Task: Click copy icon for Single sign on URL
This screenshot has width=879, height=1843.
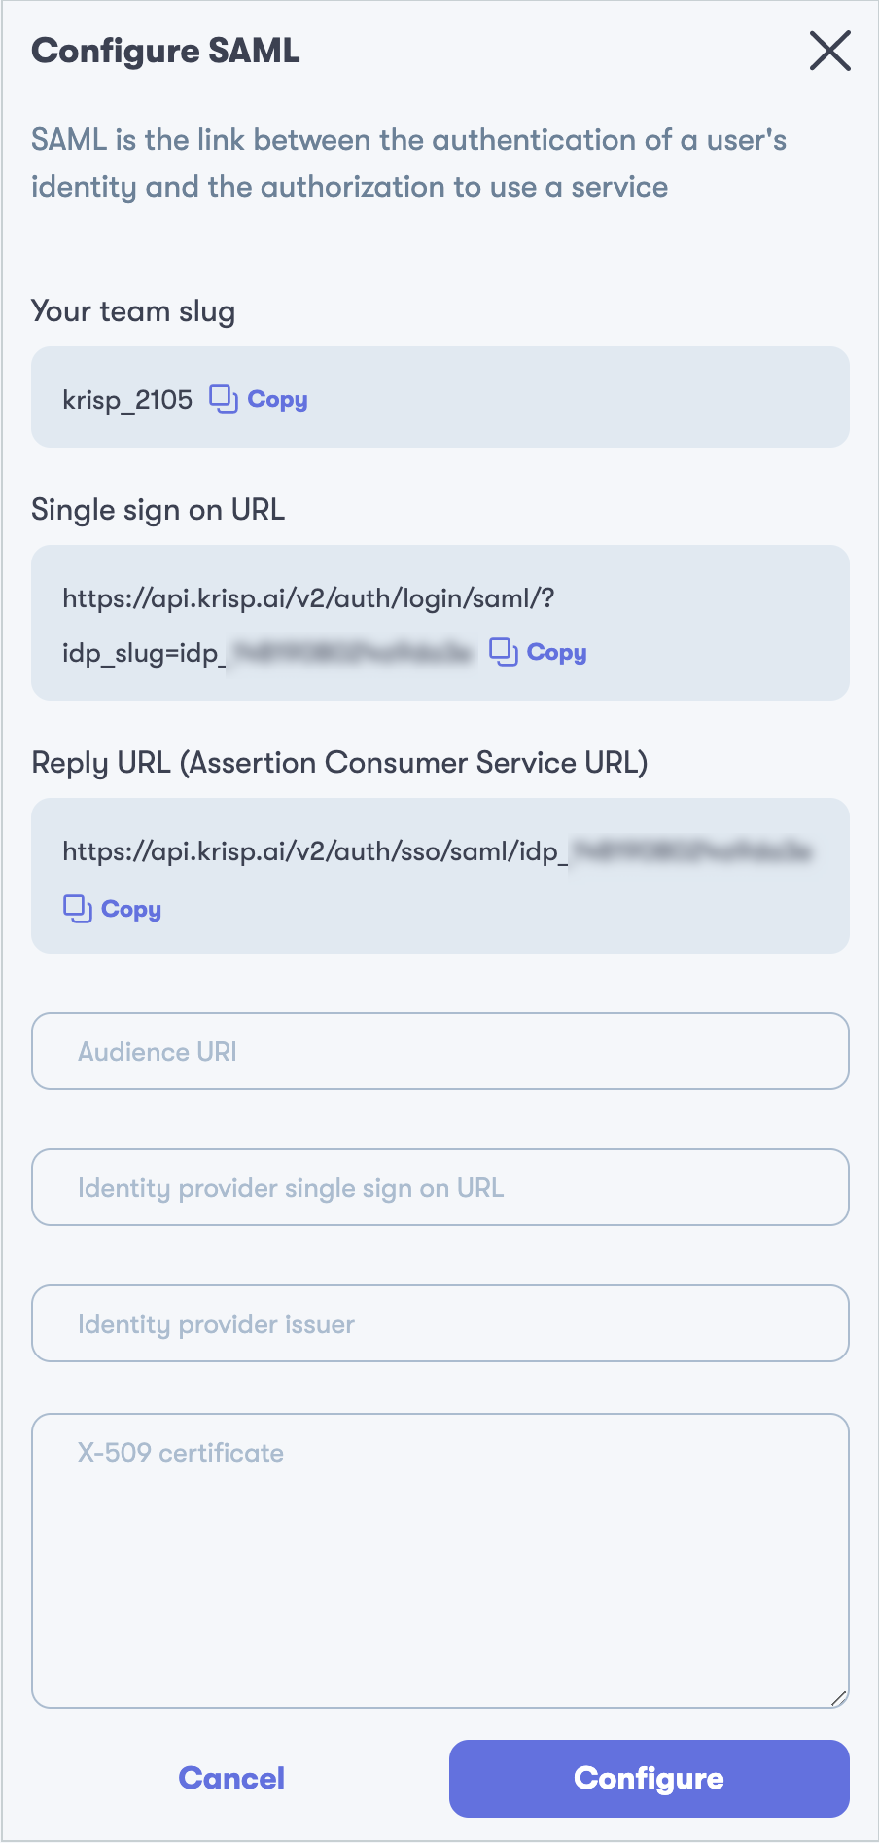Action: coord(503,652)
